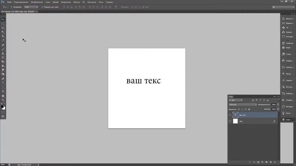
Task: Select the Smudge tool
Action: coord(3,70)
